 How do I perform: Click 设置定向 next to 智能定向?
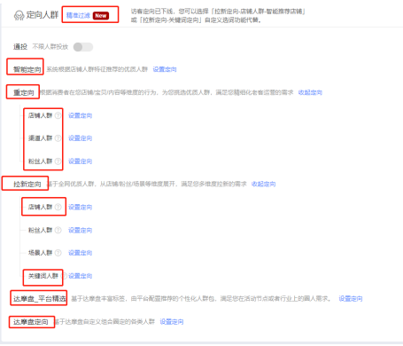point(165,69)
